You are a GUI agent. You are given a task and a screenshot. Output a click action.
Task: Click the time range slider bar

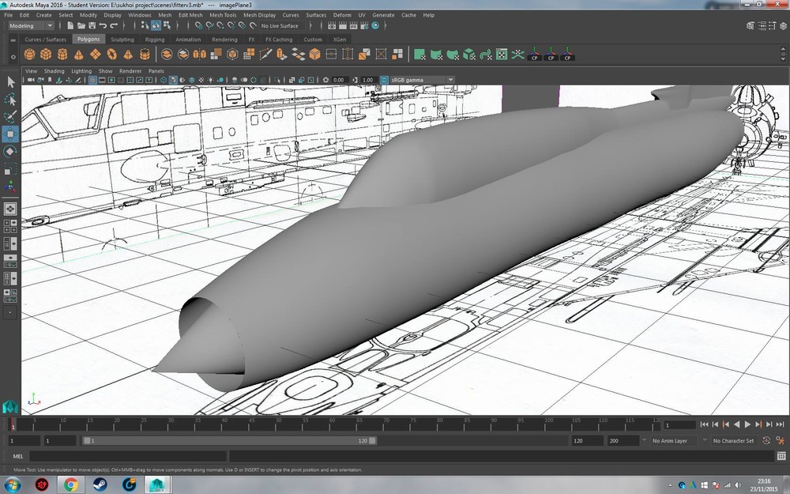[229, 440]
